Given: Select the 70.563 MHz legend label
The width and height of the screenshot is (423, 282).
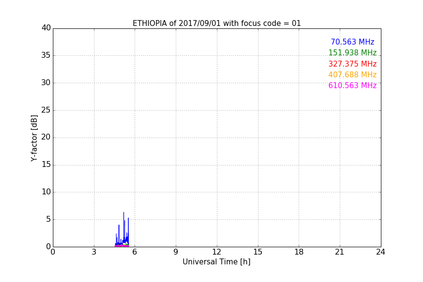Looking at the screenshot, I should (352, 42).
